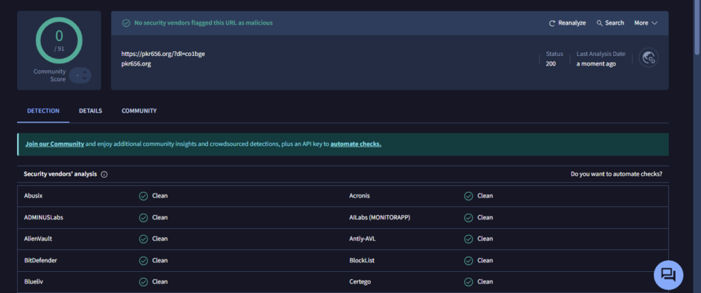This screenshot has height=293, width=701.
Task: Follow the Join our Community link
Action: [x=55, y=144]
